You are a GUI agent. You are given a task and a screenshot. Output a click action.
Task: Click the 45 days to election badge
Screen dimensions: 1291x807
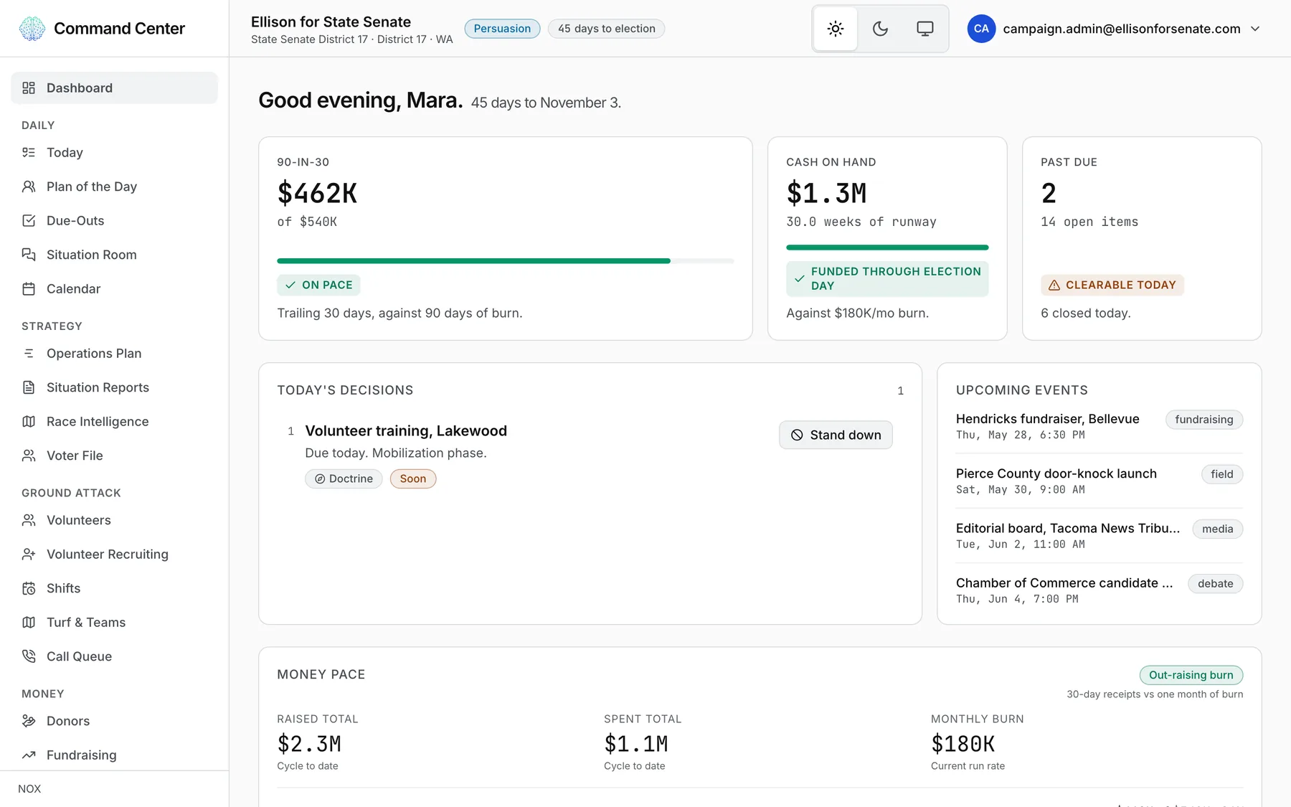(606, 29)
